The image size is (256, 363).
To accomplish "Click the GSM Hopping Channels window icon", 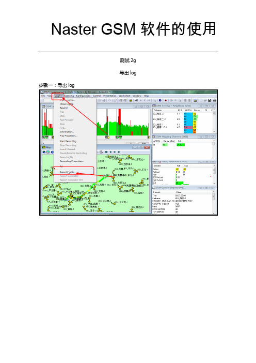I will 154,137.
